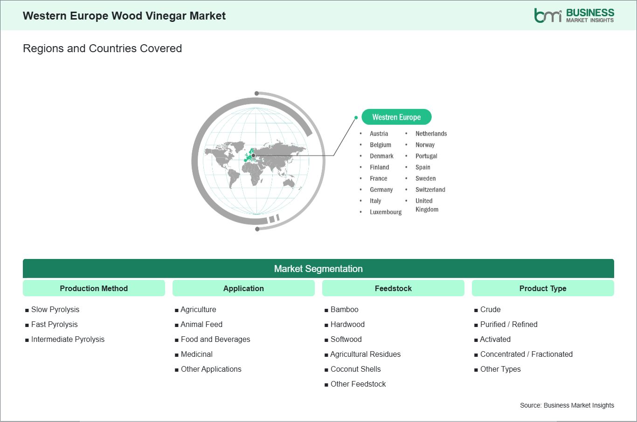637x422 pixels.
Task: Click the country 'France'
Action: (378, 178)
